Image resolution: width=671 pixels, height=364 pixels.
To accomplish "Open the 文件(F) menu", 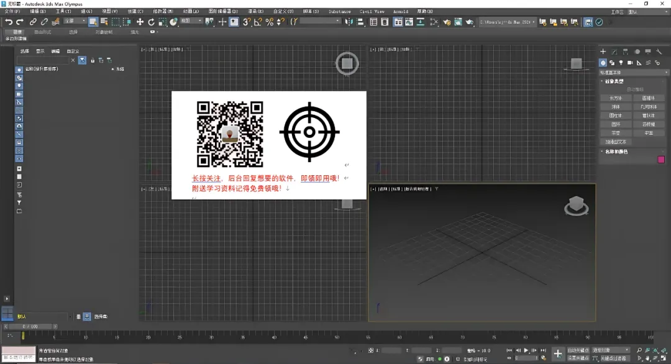I will 12,12.
